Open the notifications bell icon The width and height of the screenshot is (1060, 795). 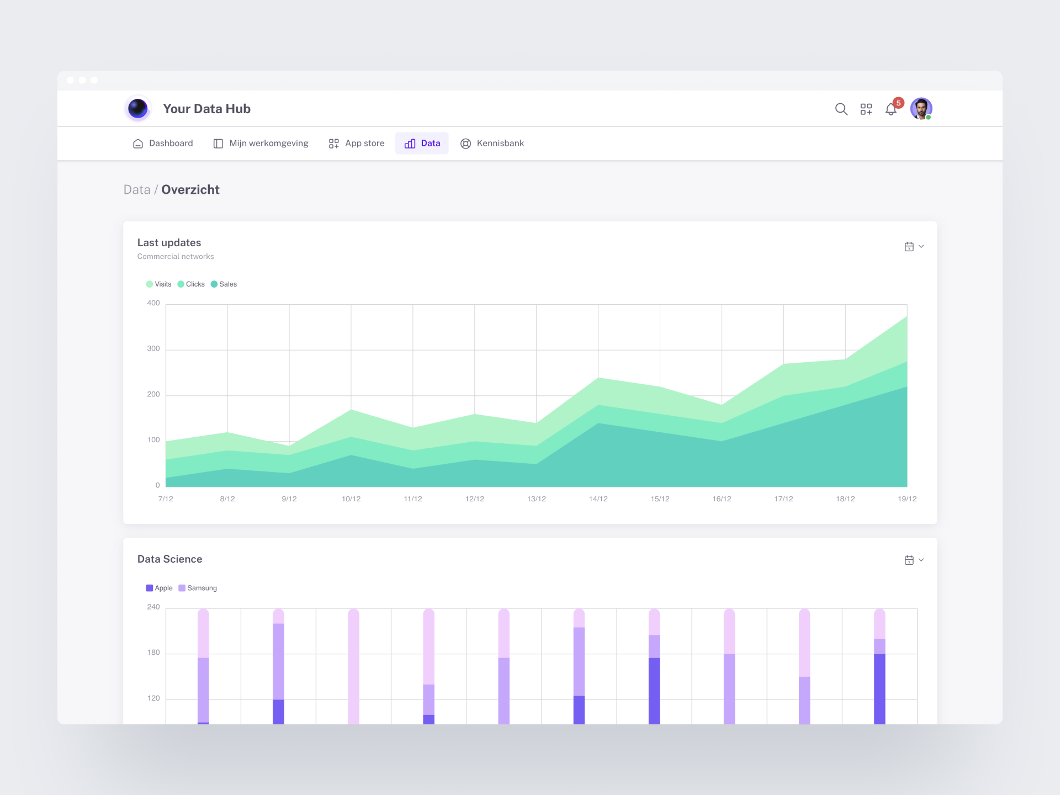[891, 109]
